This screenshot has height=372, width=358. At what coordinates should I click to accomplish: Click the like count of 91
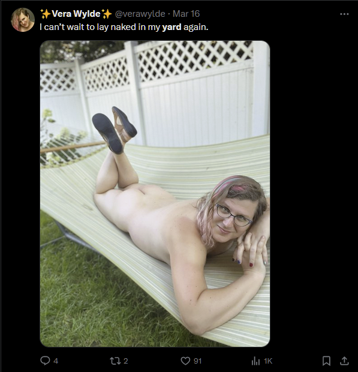197,361
